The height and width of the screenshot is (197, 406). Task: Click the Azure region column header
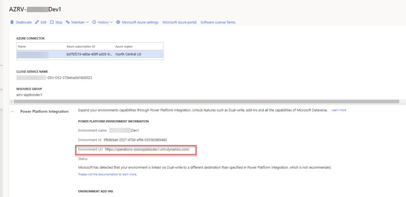pos(125,46)
